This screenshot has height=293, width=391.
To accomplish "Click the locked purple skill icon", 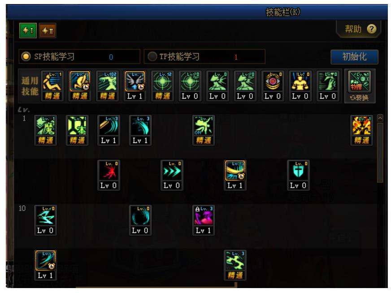I will click(x=204, y=215).
